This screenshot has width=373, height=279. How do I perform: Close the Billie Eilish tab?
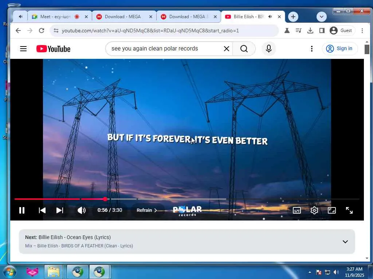pyautogui.click(x=279, y=17)
